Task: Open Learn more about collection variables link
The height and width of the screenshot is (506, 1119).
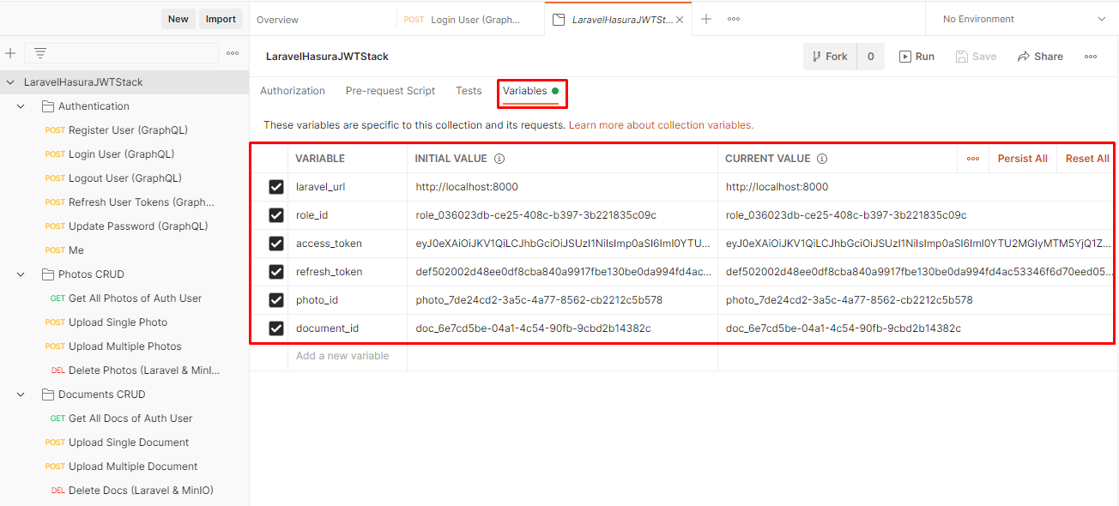Action: coord(661,125)
